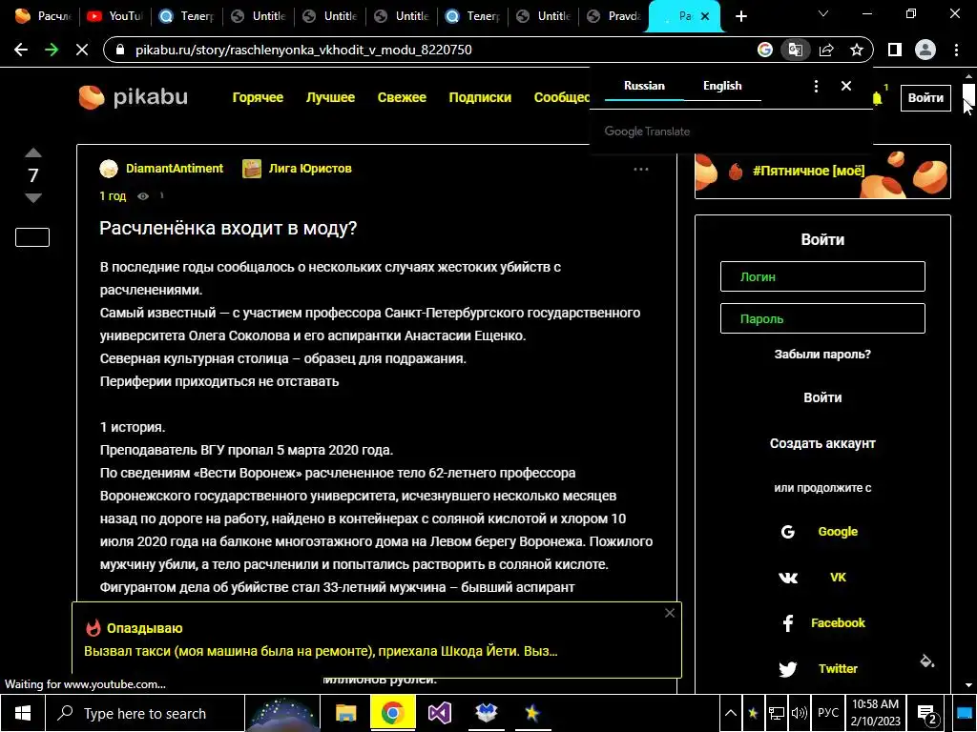Image resolution: width=977 pixels, height=732 pixels.
Task: Open Visual Studio from taskbar
Action: pos(439,713)
